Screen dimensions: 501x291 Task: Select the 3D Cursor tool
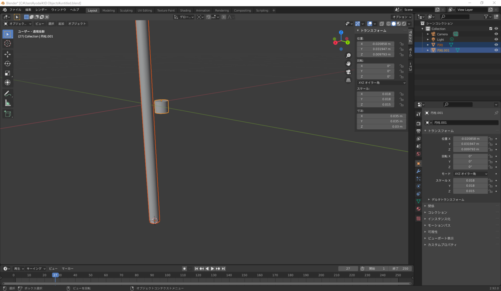(8, 44)
